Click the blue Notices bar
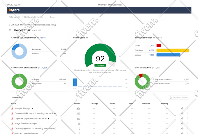 click(x=168, y=55)
